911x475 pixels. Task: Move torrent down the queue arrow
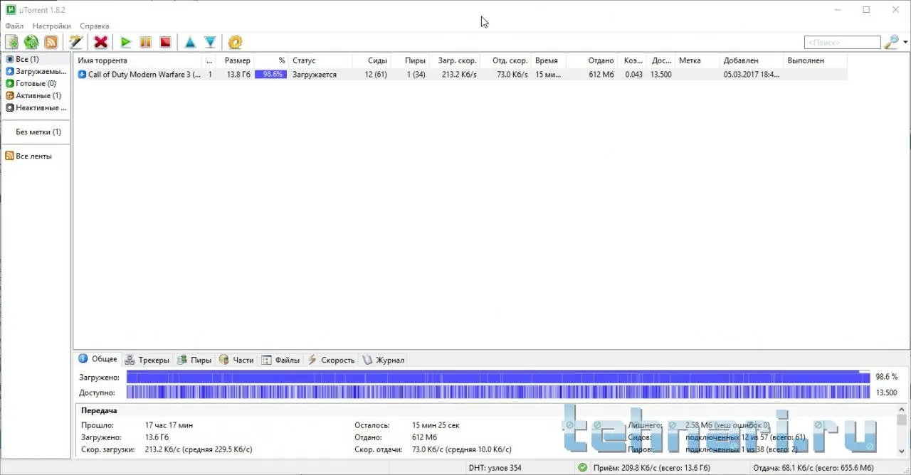click(x=210, y=42)
